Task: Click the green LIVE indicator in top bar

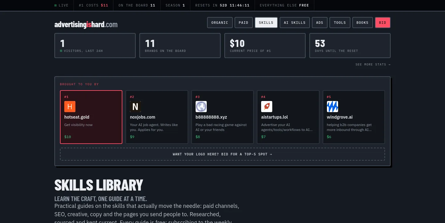Action: click(x=61, y=5)
